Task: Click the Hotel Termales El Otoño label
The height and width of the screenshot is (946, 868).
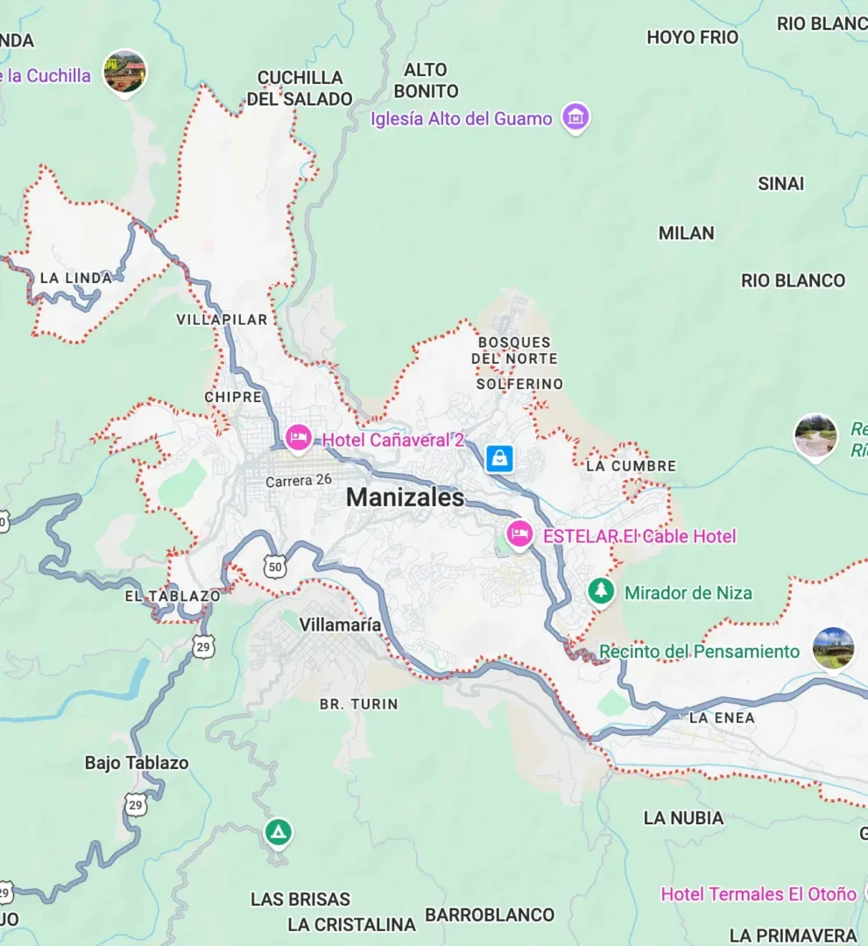Action: [759, 893]
